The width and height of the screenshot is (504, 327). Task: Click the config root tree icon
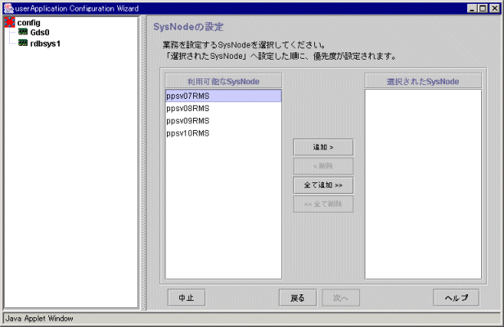[x=11, y=22]
